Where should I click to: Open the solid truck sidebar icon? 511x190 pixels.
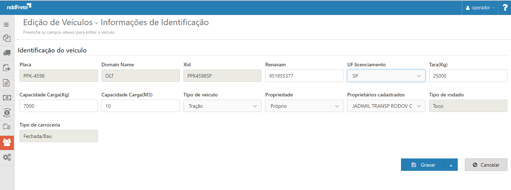(x=6, y=53)
